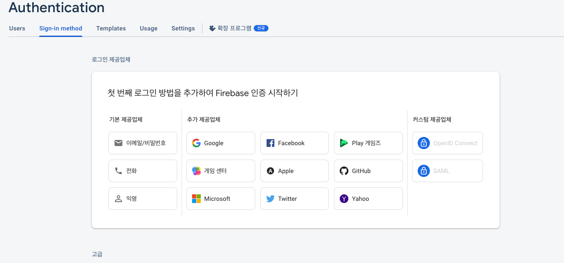Click the anonymous person icon
564x263 pixels.
pos(118,199)
